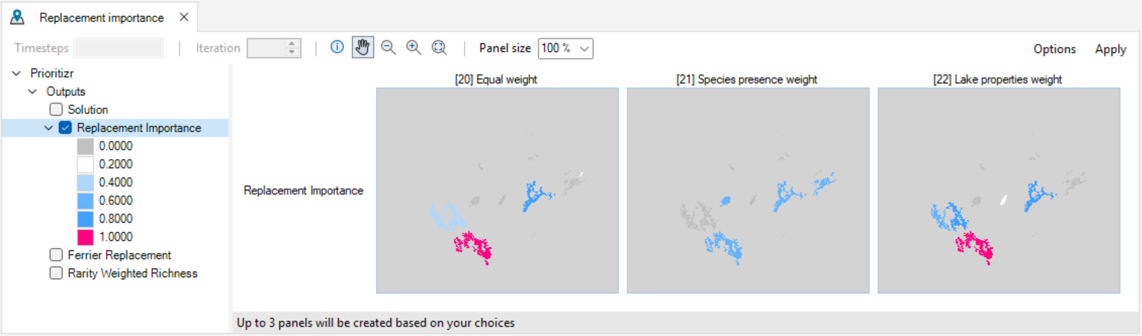Close the Replacement importance tab
This screenshot has height=336, width=1142.
[184, 17]
